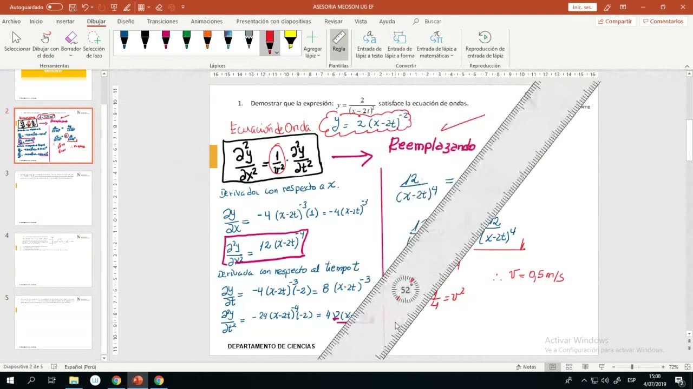Click Entrada de lápiz a texto
The height and width of the screenshot is (389, 693).
point(369,44)
